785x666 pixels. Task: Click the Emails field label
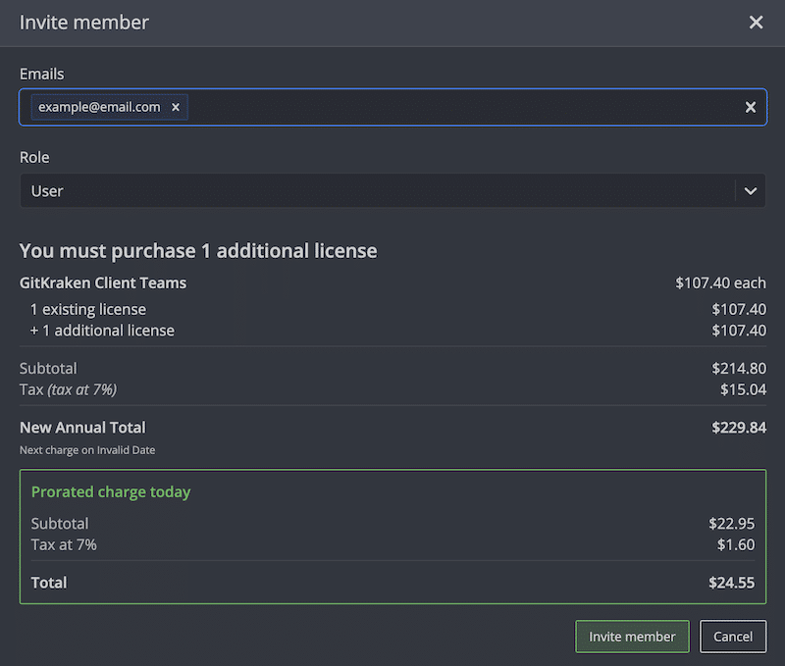coord(41,74)
